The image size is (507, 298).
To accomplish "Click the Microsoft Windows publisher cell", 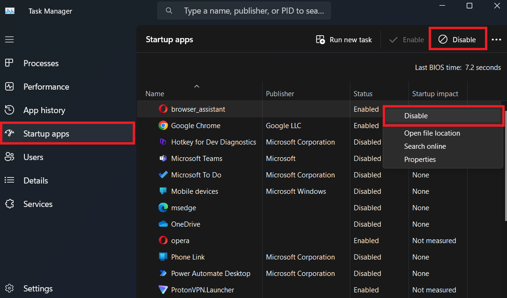I will pyautogui.click(x=296, y=191).
